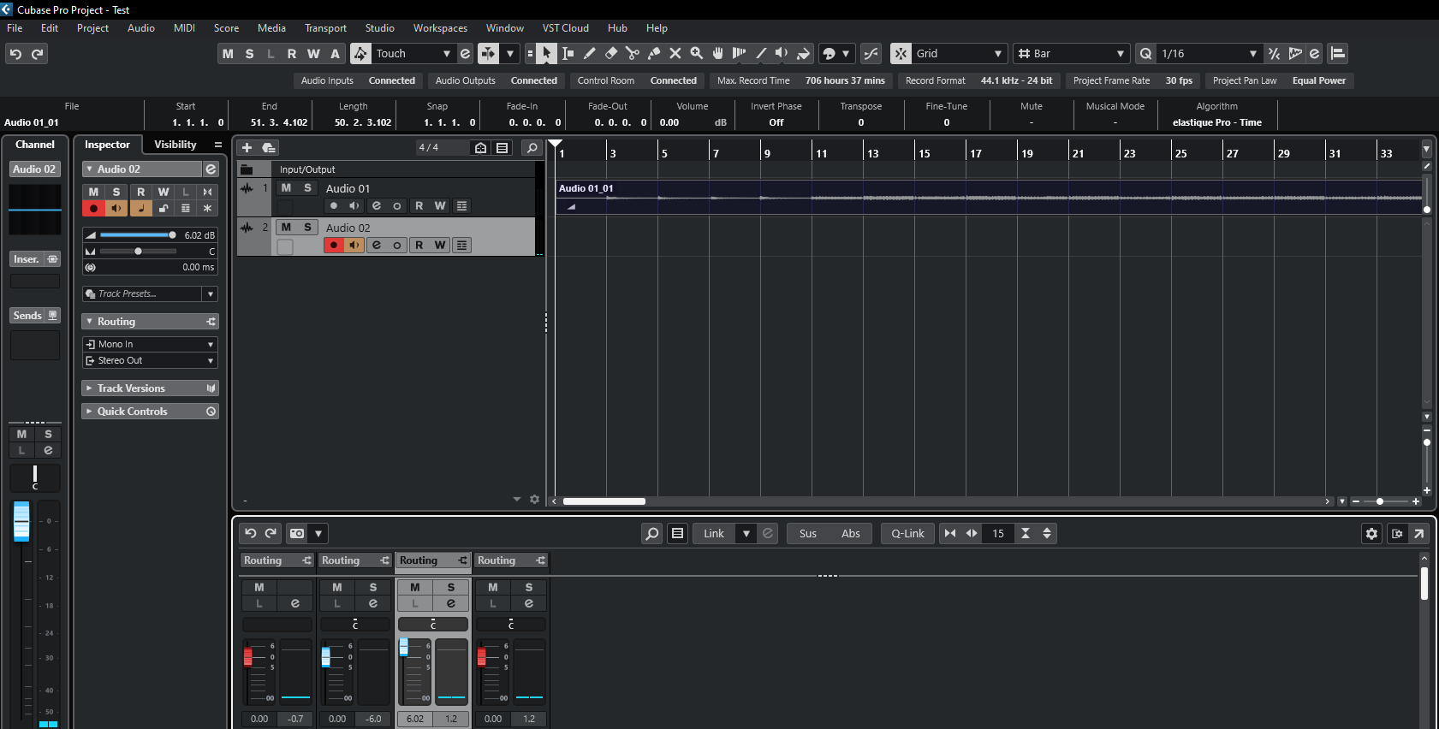Click MixConsole snapshot camera icon
The width and height of the screenshot is (1439, 729).
[297, 533]
